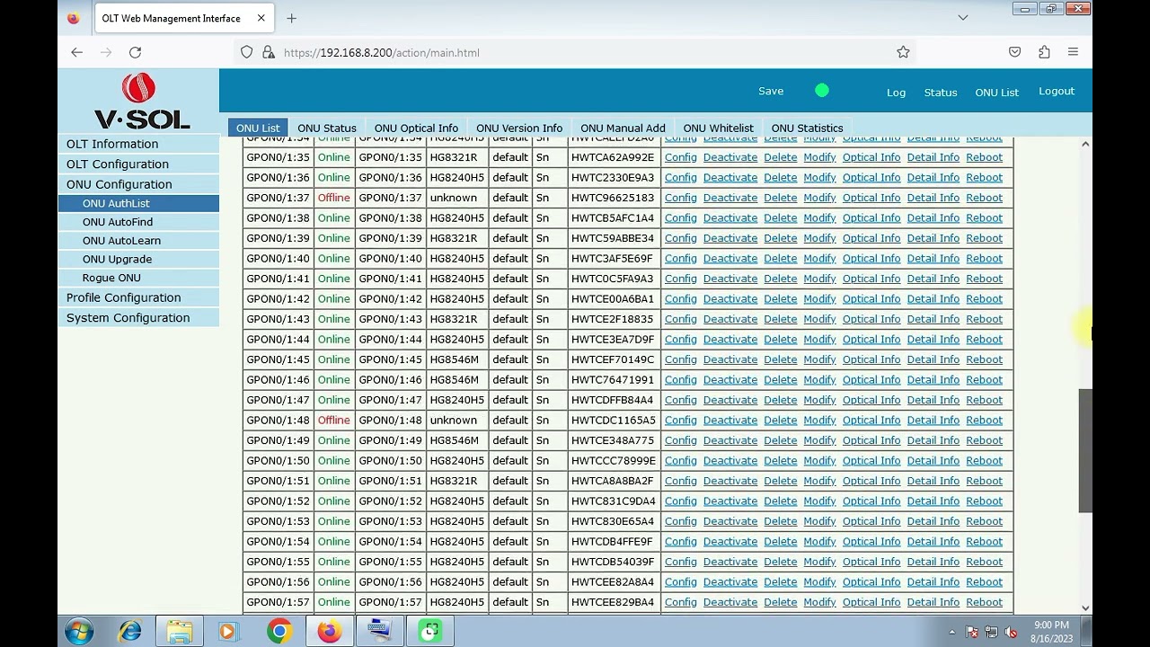
Task: Expand OLT Information in sidebar
Action: pyautogui.click(x=138, y=144)
